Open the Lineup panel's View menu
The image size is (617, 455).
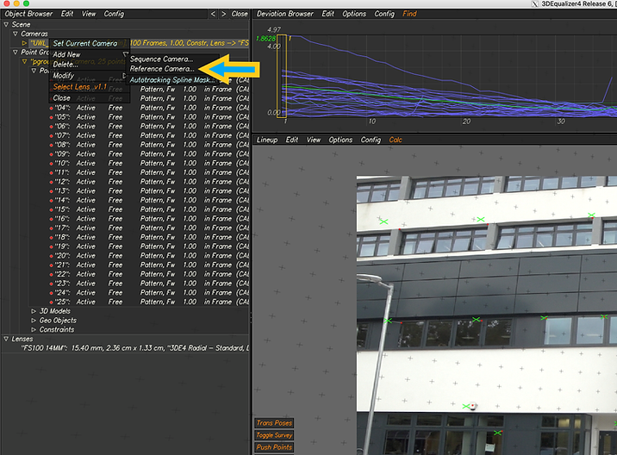tap(313, 140)
